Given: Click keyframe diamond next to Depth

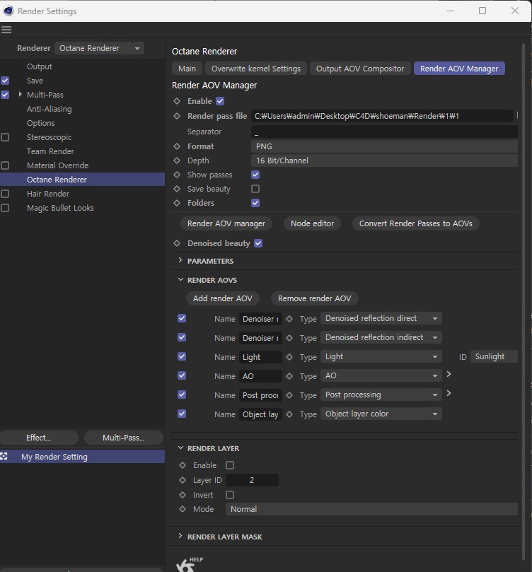Looking at the screenshot, I should click(x=177, y=160).
